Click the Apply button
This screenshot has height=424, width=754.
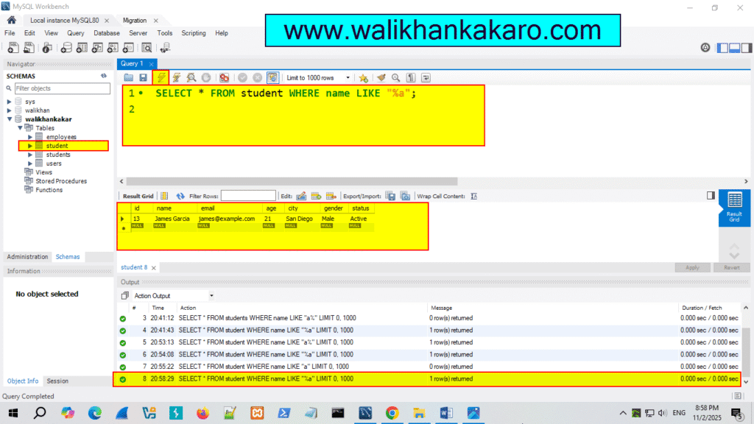692,267
